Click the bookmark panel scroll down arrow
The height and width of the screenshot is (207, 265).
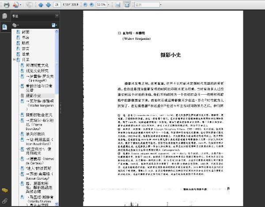coord(57,204)
